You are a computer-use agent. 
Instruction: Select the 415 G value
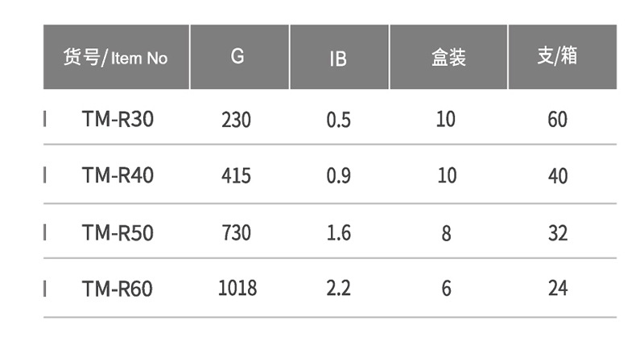tap(236, 175)
